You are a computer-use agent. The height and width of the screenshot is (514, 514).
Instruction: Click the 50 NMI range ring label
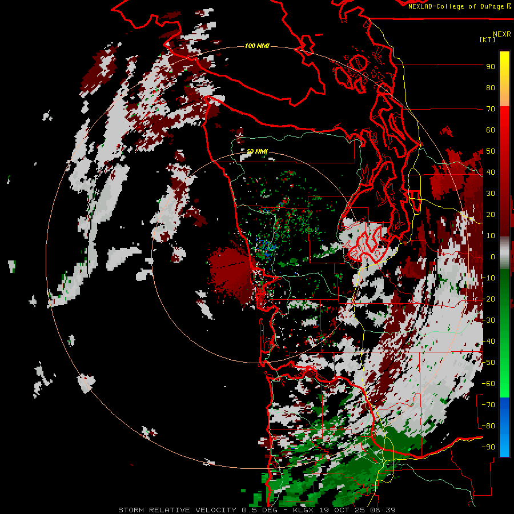[257, 151]
